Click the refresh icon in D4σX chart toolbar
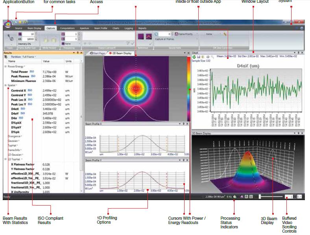The height and width of the screenshot is (235, 310). click(194, 57)
